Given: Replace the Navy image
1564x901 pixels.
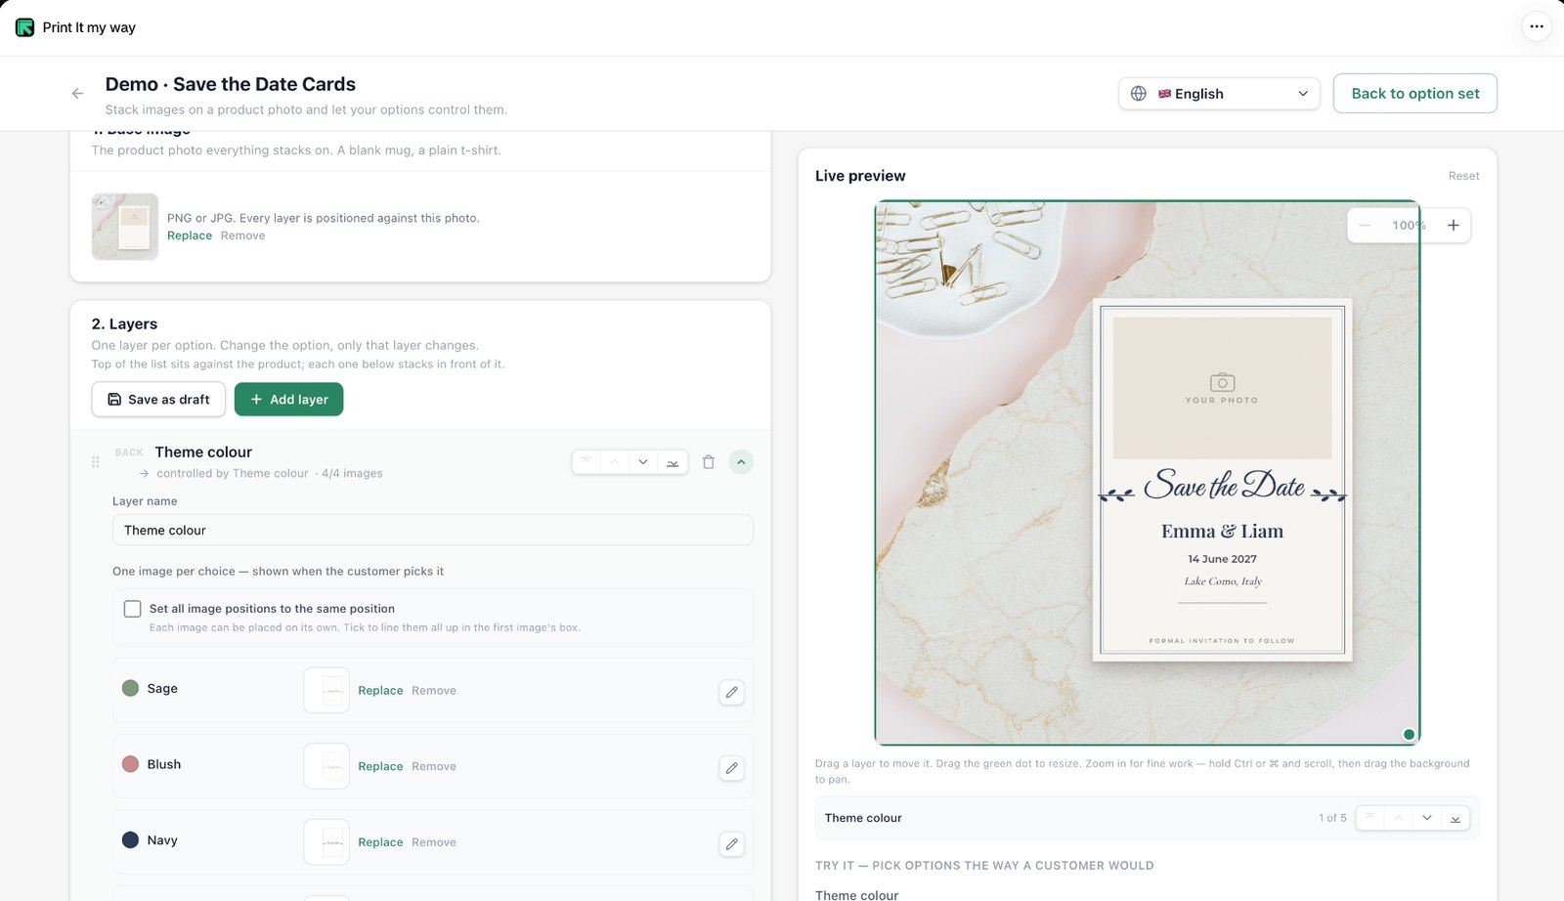Looking at the screenshot, I should (x=380, y=842).
